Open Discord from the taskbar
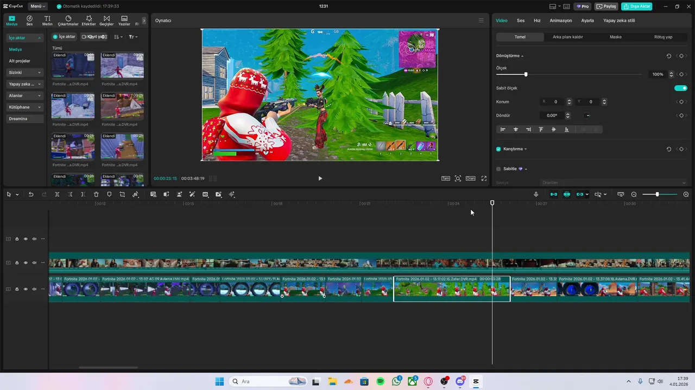The image size is (695, 390). (x=460, y=381)
